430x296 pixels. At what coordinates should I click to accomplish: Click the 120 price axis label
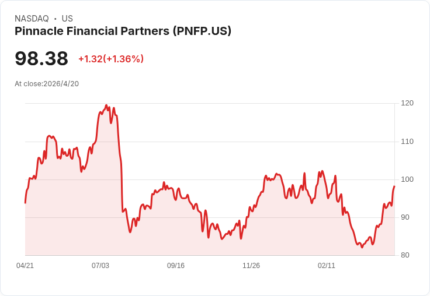click(407, 103)
